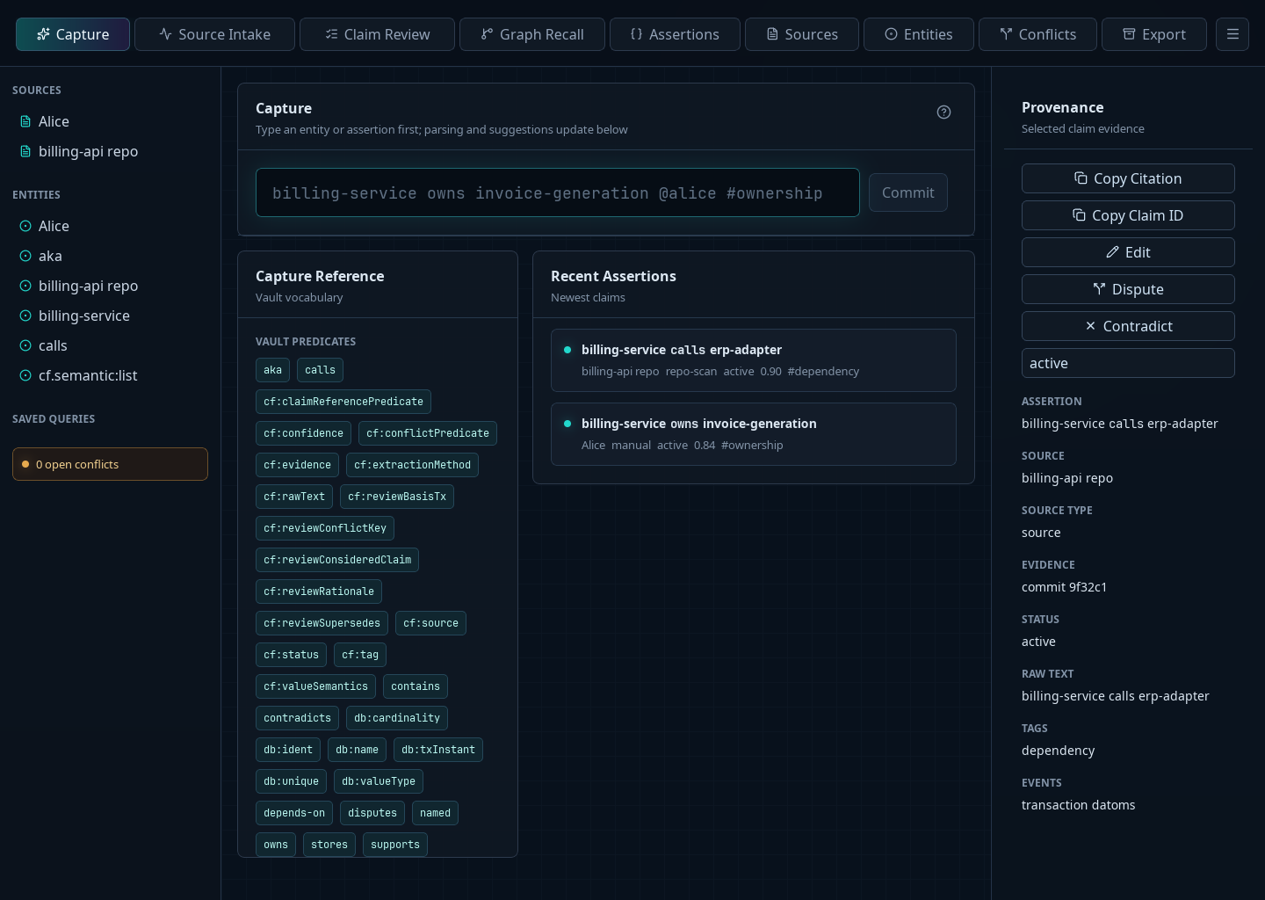Select the cf.semantic:list entity
This screenshot has width=1265, height=900.
click(x=110, y=375)
